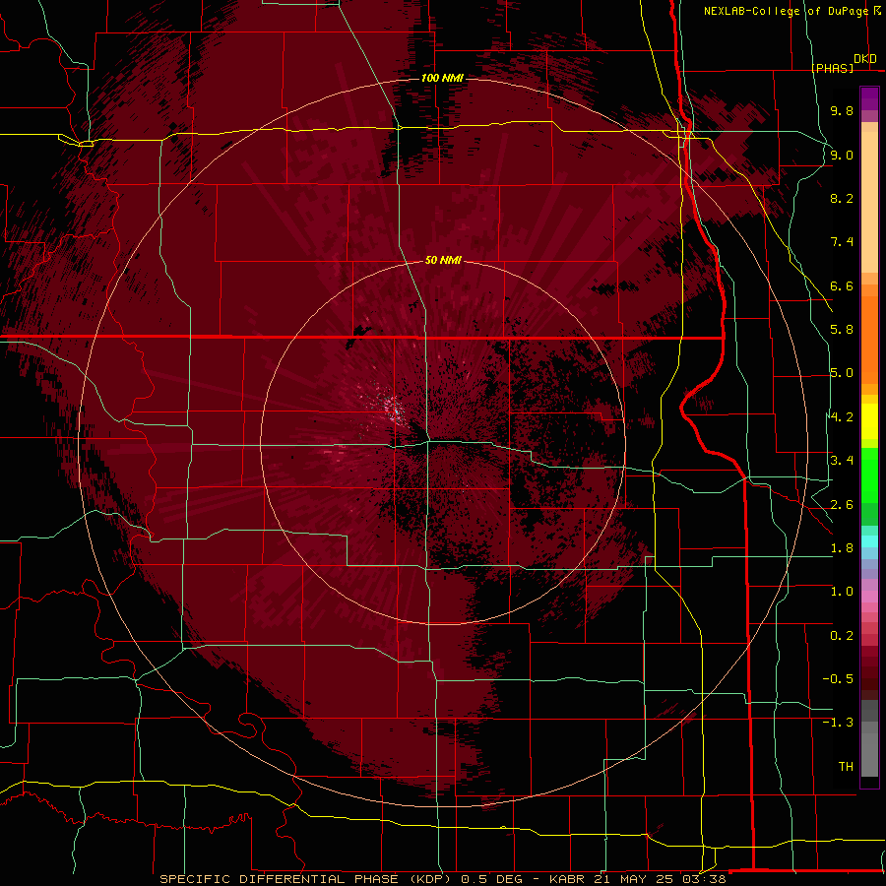Click the 8.2 scale value
The image size is (886, 886).
[x=842, y=198]
